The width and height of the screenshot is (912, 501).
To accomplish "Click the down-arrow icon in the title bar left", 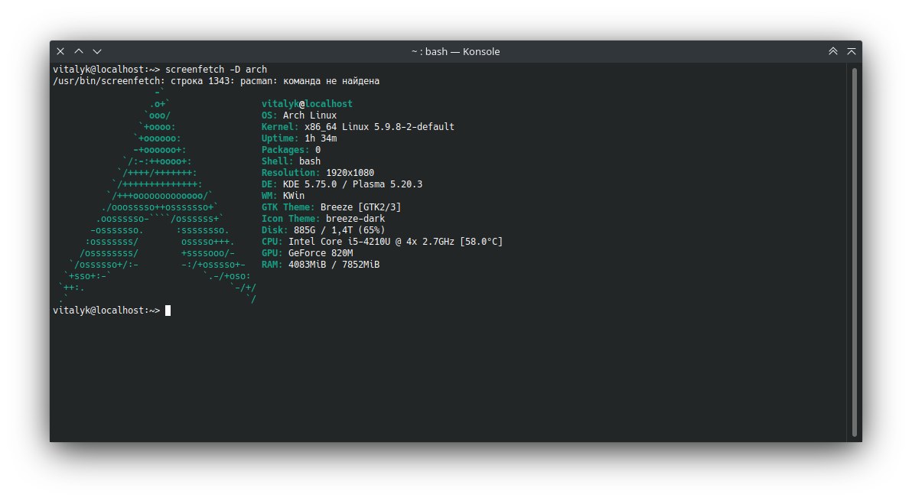I will click(97, 52).
